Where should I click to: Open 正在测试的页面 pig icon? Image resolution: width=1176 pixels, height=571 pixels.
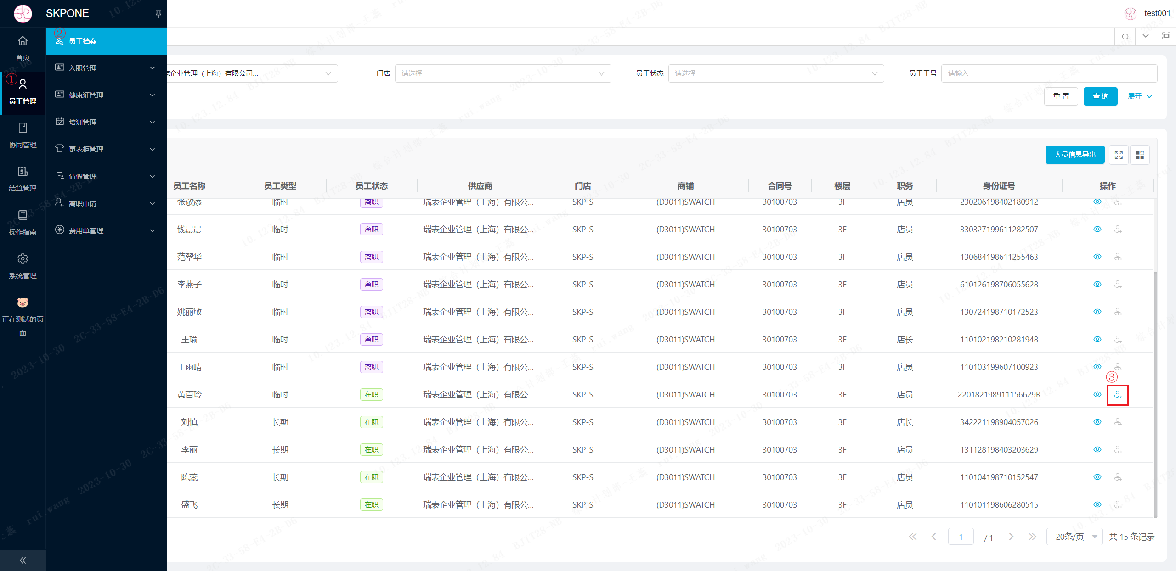(x=23, y=302)
